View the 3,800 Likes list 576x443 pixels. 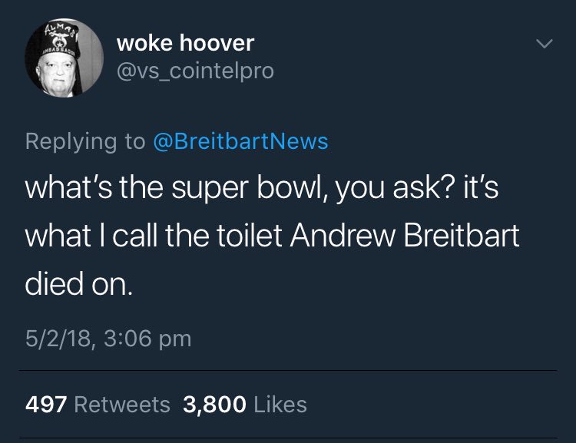coord(245,405)
